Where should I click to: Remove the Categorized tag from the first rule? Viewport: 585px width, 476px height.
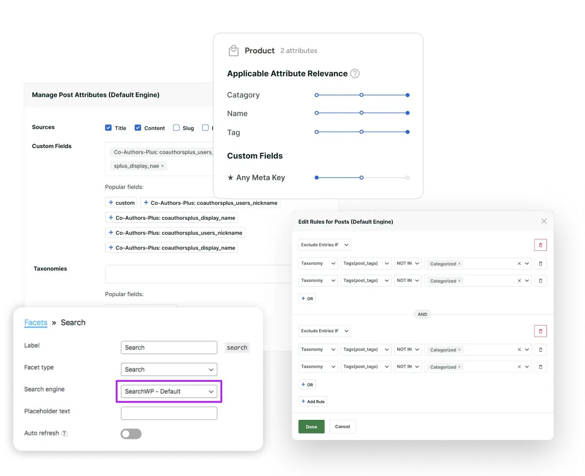[459, 264]
